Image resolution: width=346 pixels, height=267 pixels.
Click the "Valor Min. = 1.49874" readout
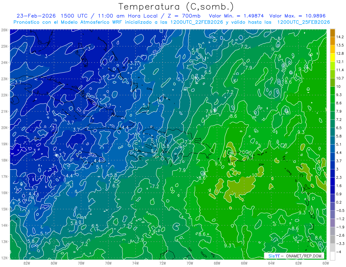[x=236, y=16]
